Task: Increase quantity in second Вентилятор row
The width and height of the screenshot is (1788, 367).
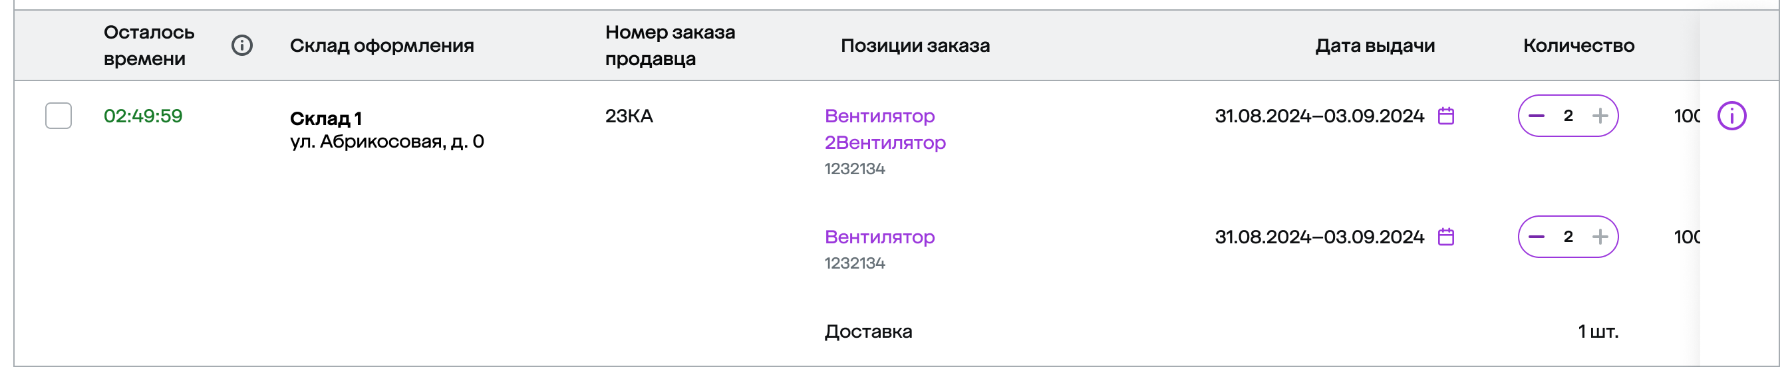Action: coord(1600,237)
